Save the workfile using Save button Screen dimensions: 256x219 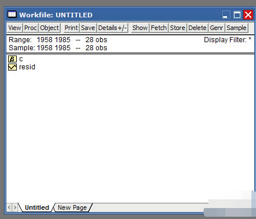coord(88,28)
